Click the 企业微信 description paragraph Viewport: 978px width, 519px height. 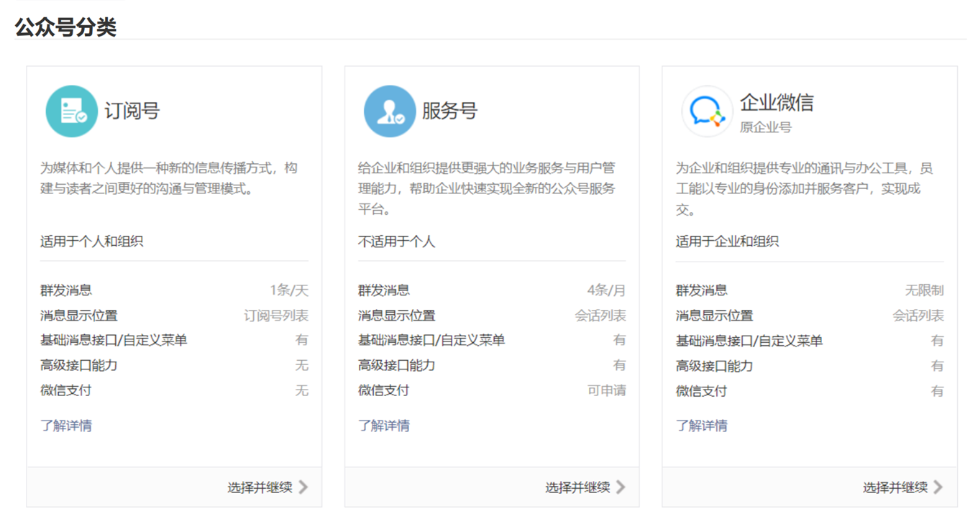click(x=805, y=189)
